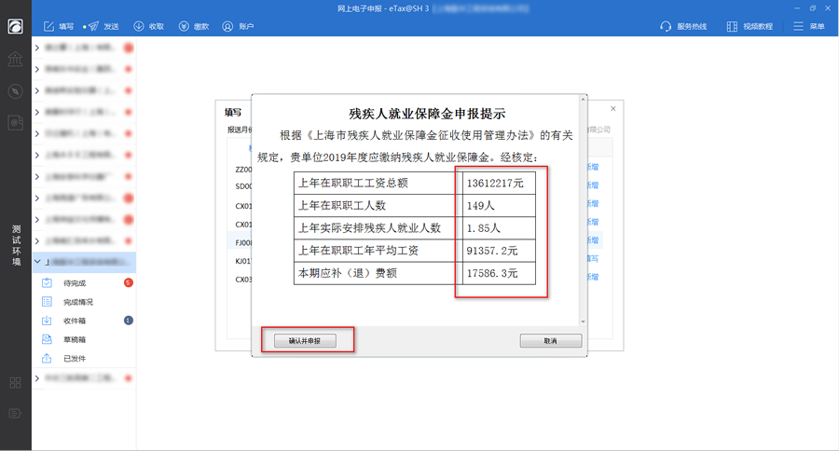Click the 服务热线 headset icon
839x451 pixels.
click(666, 26)
